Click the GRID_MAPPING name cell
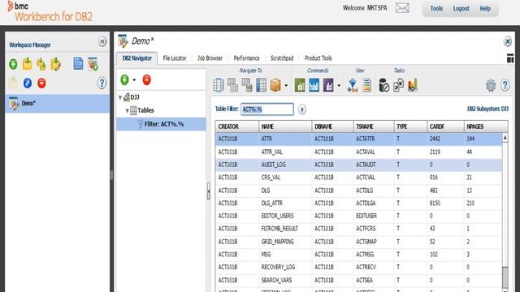The width and height of the screenshot is (520, 292). (x=278, y=242)
